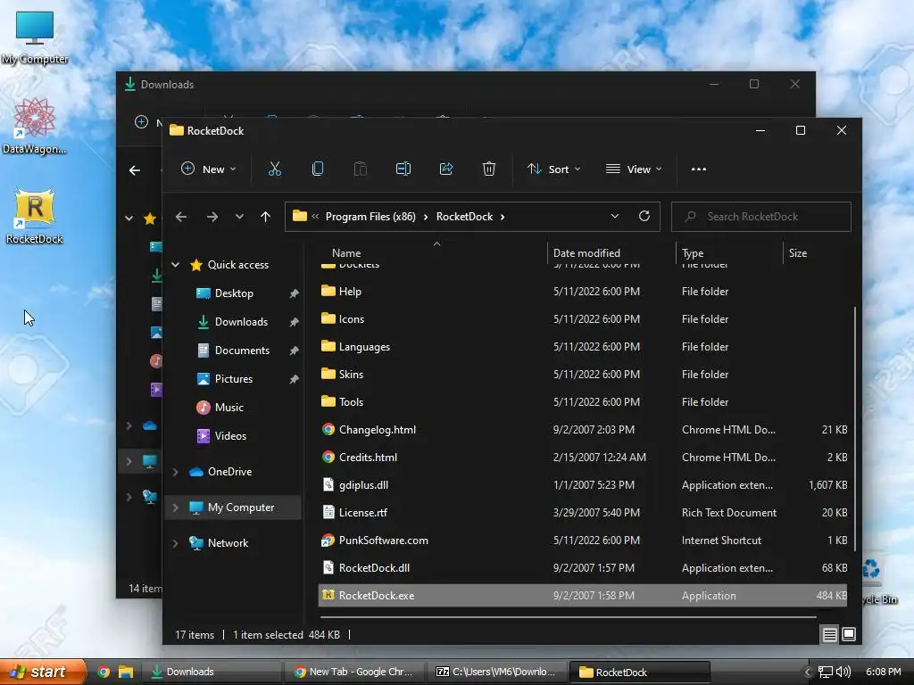Screen dimensions: 914x685
Task: Click the Share icon in toolbar
Action: [x=446, y=169]
